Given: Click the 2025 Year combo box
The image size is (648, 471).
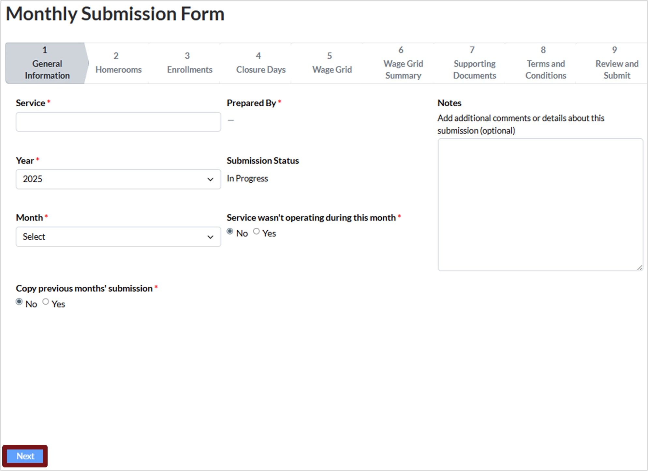Looking at the screenshot, I should point(118,179).
